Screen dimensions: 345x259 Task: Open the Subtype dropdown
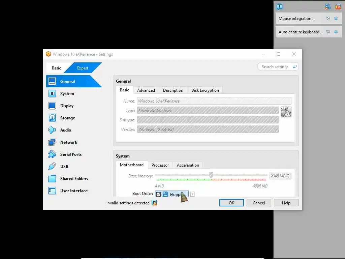pyautogui.click(x=208, y=120)
